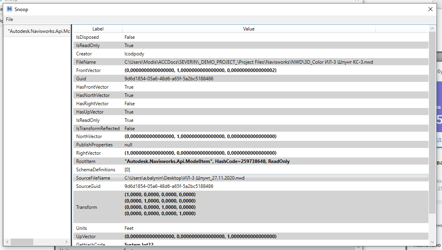Click the [0] value of SchemaDefinitions
Viewport: 442px width, 250px height.
pyautogui.click(x=127, y=170)
